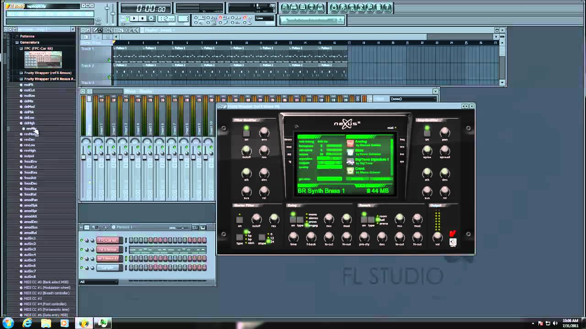Click the scissors icon in the top toolbar
The height and width of the screenshot is (329, 586).
pyautogui.click(x=361, y=8)
